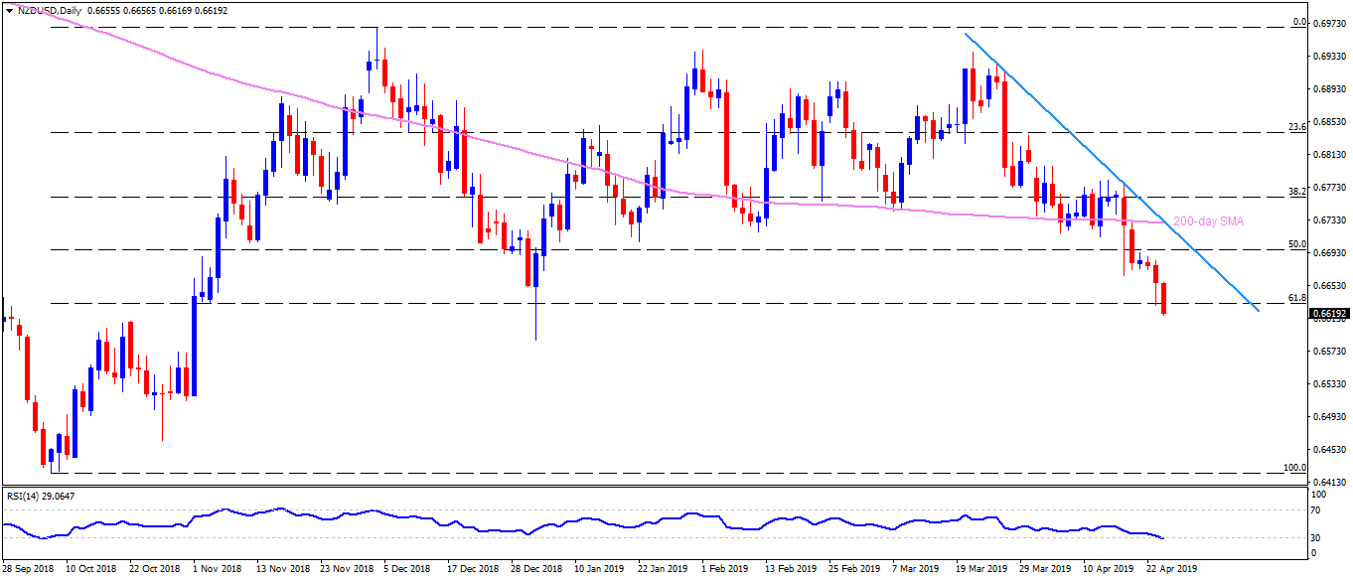Viewport: 1353px width, 580px height.
Task: Click the latest red candle at chart's right
Action: tap(1163, 298)
